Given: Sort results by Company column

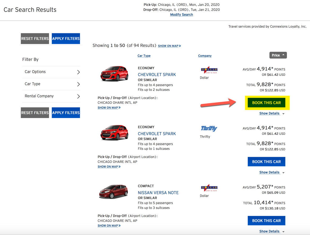Looking at the screenshot, I should [x=205, y=56].
